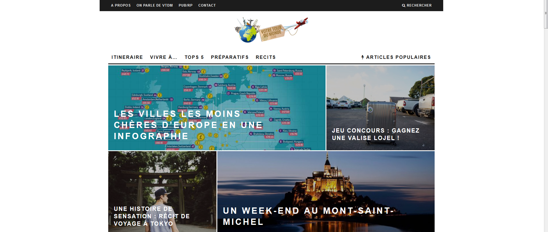The width and height of the screenshot is (548, 232).
Task: Open the CONTACT page
Action: [x=207, y=5]
